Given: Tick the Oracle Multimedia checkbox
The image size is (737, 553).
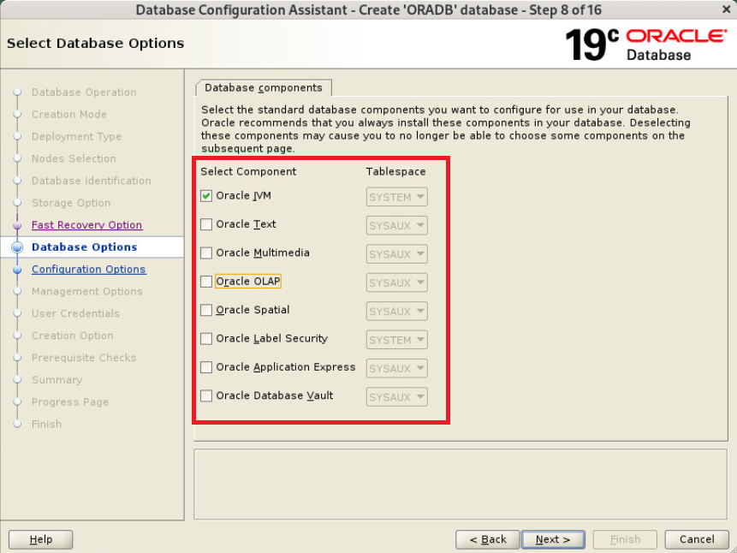Looking at the screenshot, I should (x=206, y=253).
